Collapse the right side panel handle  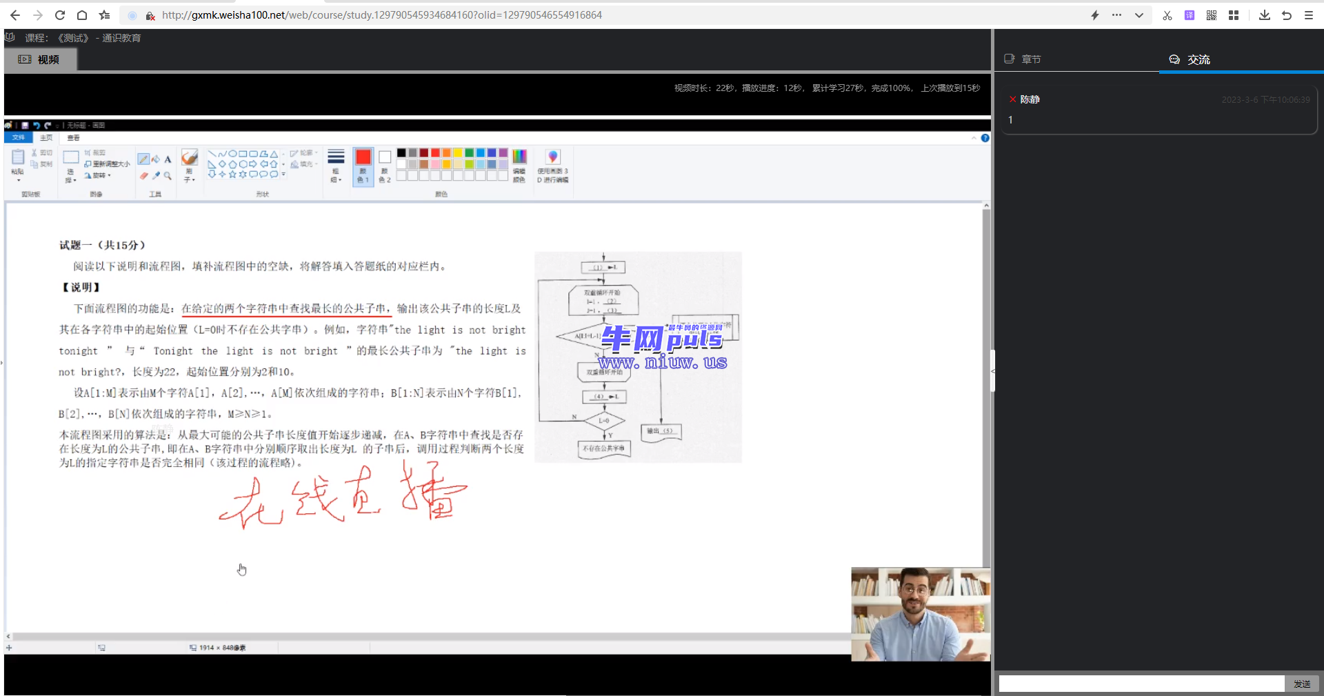coord(993,371)
